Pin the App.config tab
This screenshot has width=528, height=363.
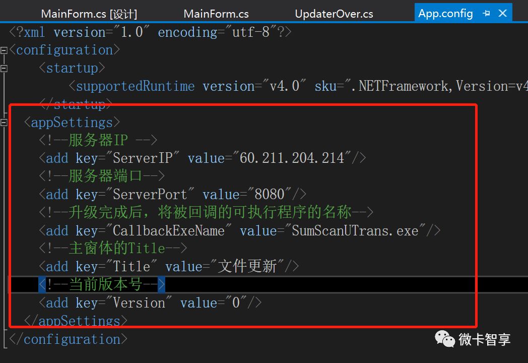point(486,14)
